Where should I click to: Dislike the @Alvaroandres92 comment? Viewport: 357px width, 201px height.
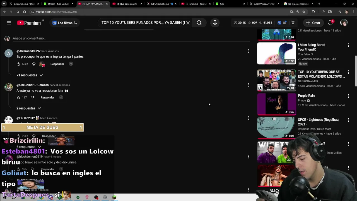tap(34, 64)
